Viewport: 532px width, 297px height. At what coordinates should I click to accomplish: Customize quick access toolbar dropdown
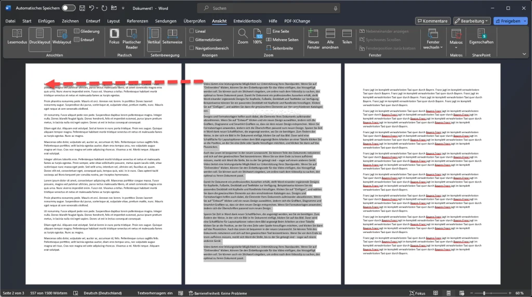point(123,8)
